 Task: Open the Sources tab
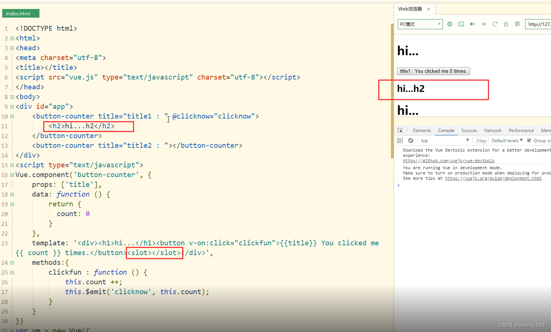tap(469, 131)
